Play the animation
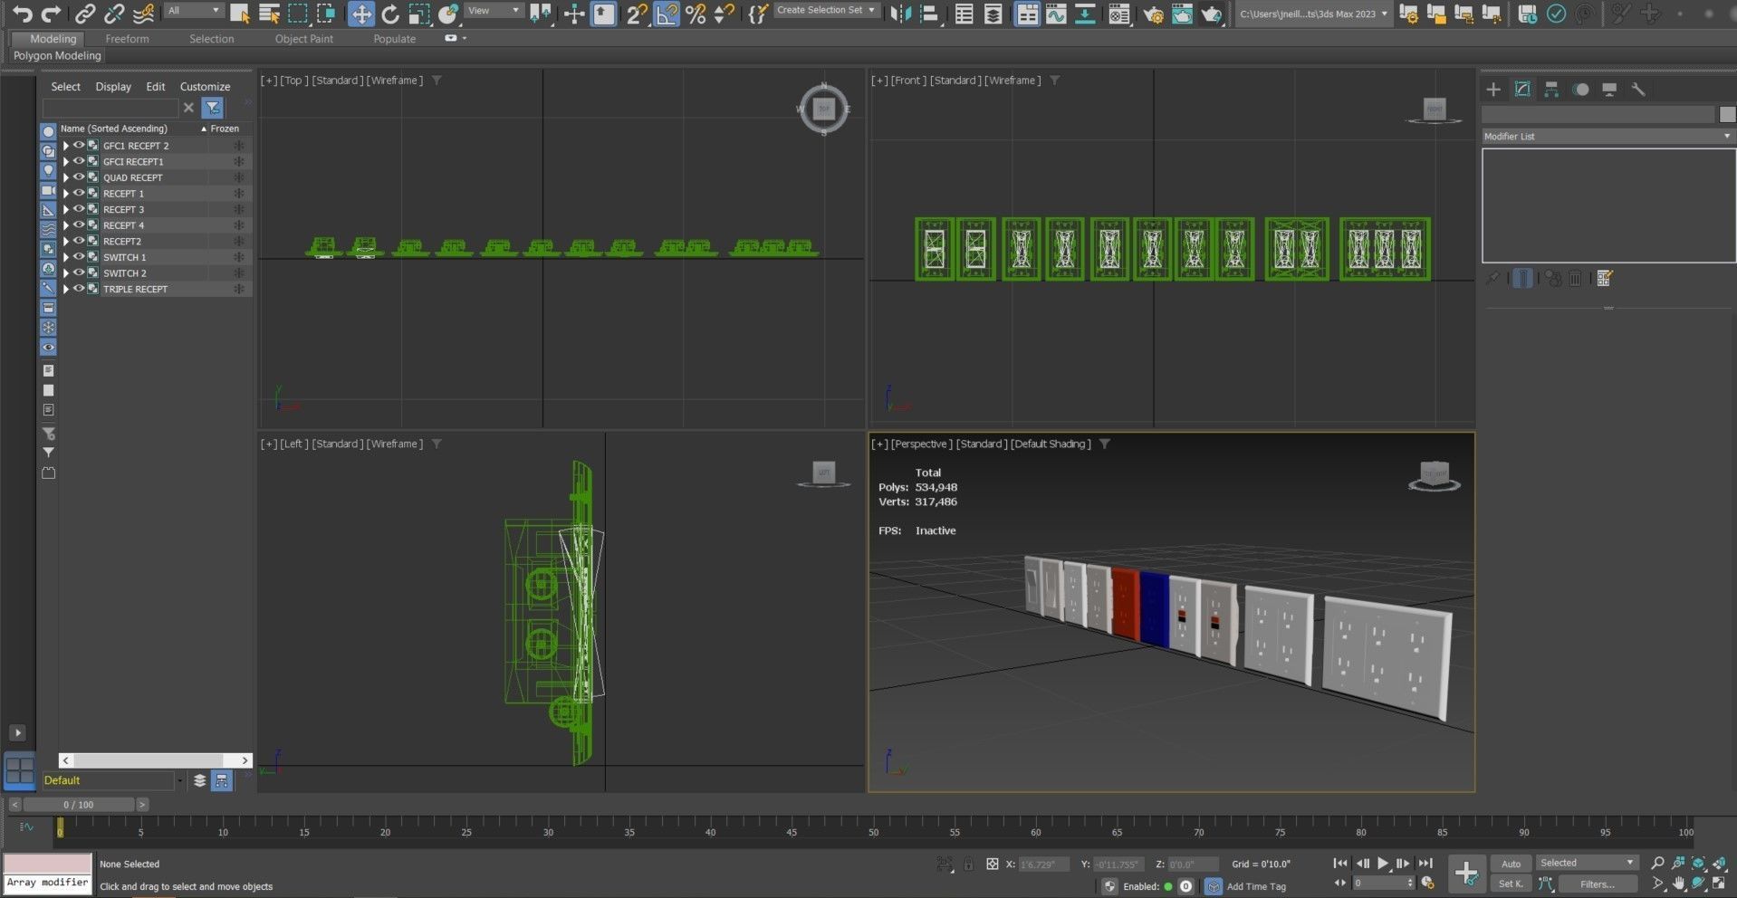This screenshot has height=898, width=1737. point(1382,864)
